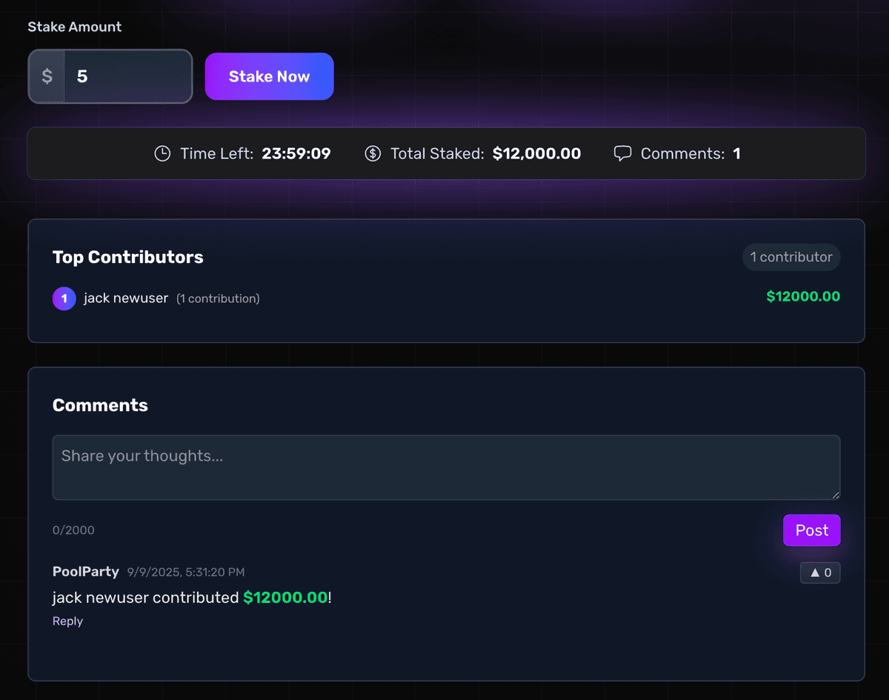
Task: Click the comment timestamp 9/9/2025, 5:31:20 PM
Action: click(186, 572)
